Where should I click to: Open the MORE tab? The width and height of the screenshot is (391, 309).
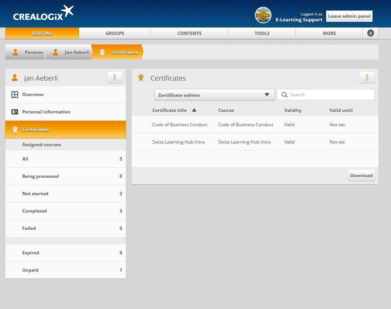330,34
